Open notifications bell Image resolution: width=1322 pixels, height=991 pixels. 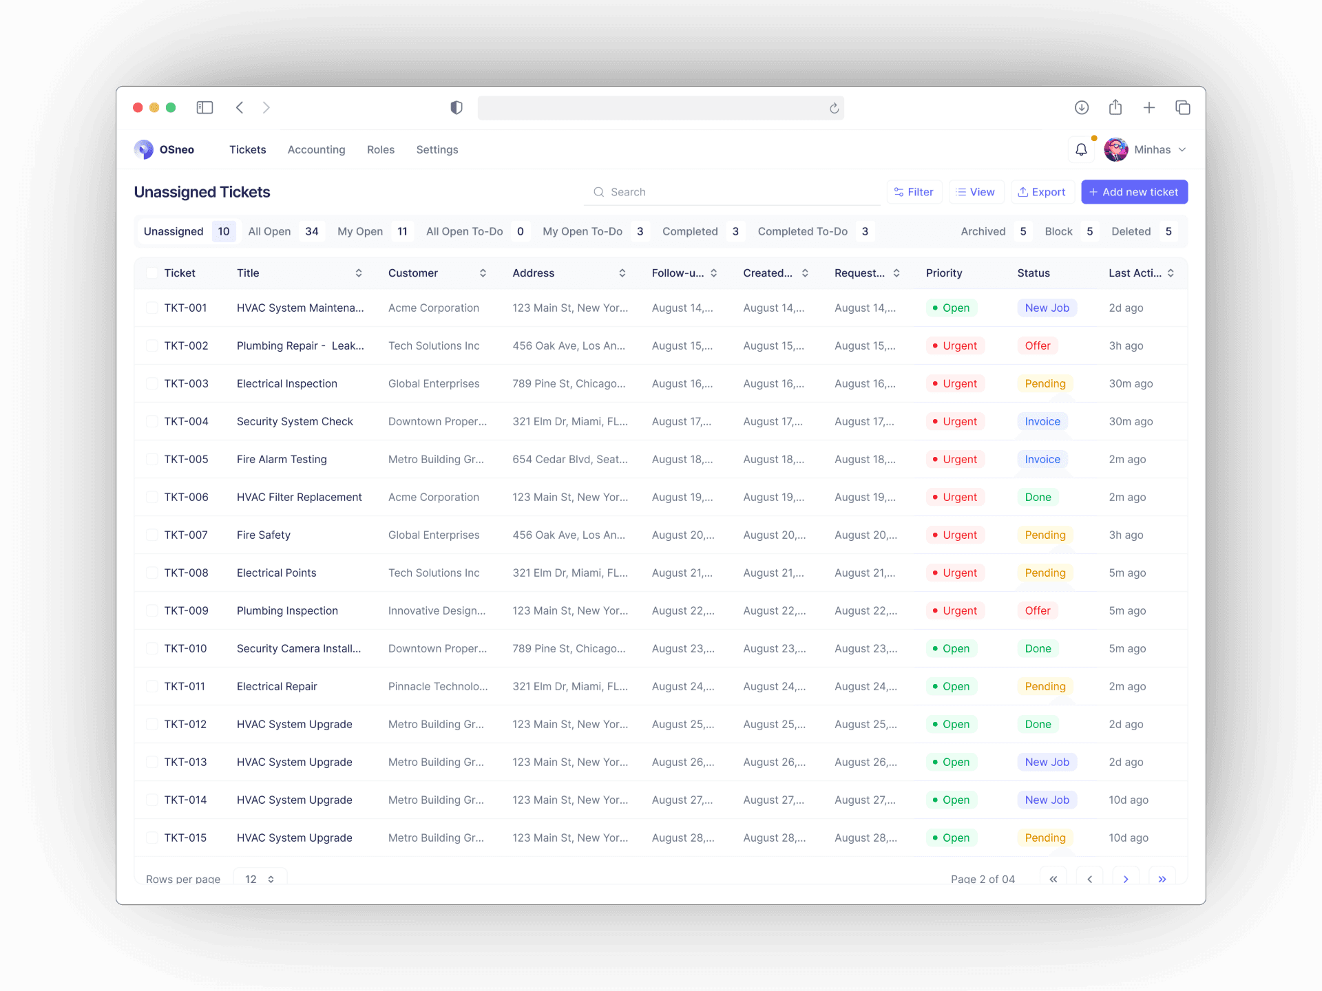point(1082,149)
